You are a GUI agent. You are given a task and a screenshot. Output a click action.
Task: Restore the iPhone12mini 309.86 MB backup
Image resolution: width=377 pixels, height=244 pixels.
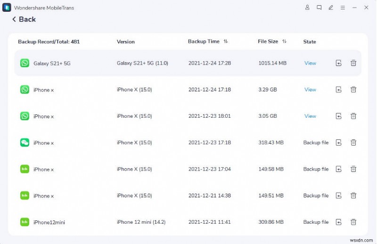pos(338,222)
